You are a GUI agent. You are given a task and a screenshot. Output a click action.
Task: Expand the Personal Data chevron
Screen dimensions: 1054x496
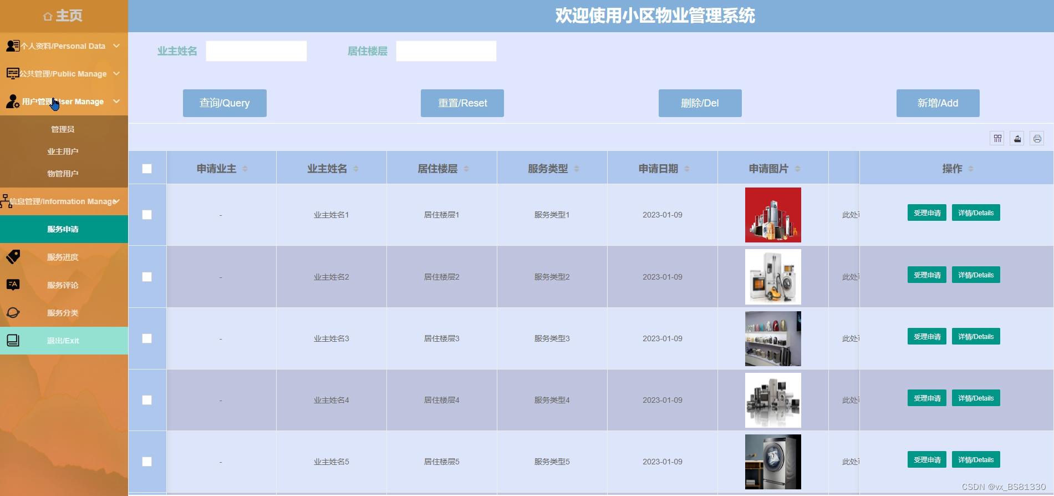(116, 45)
